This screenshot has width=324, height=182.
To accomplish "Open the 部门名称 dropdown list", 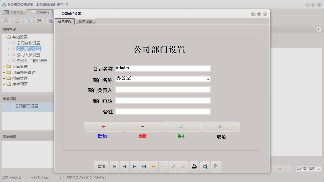I will click(208, 79).
